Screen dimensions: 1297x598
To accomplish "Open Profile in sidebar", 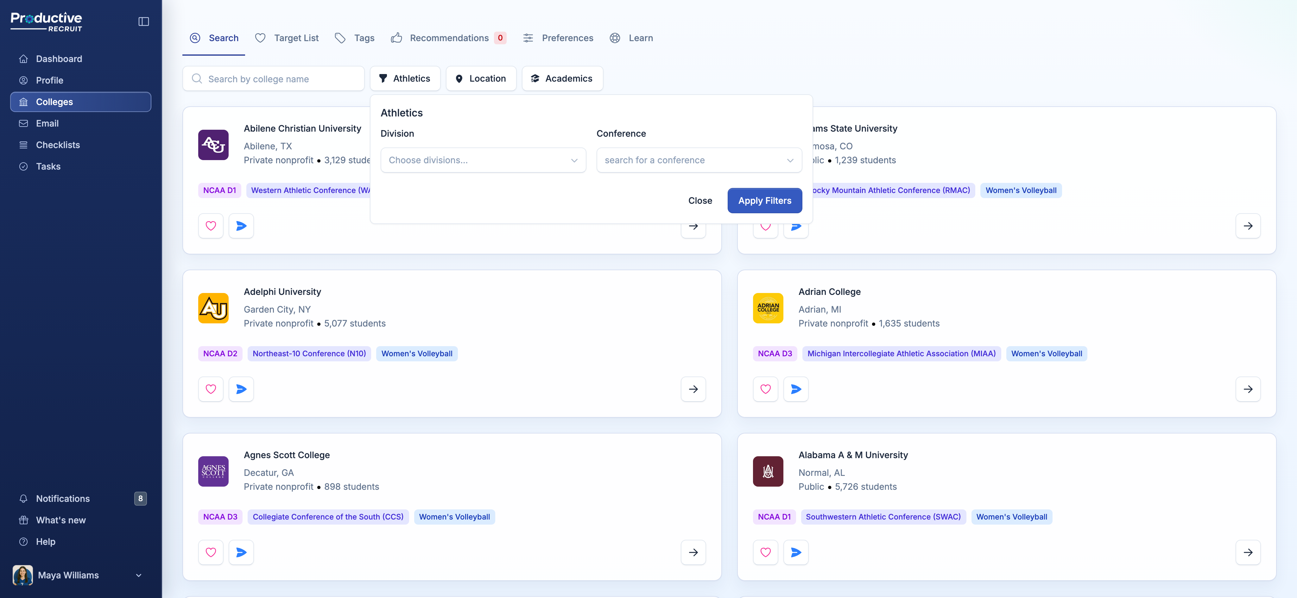I will 80,80.
